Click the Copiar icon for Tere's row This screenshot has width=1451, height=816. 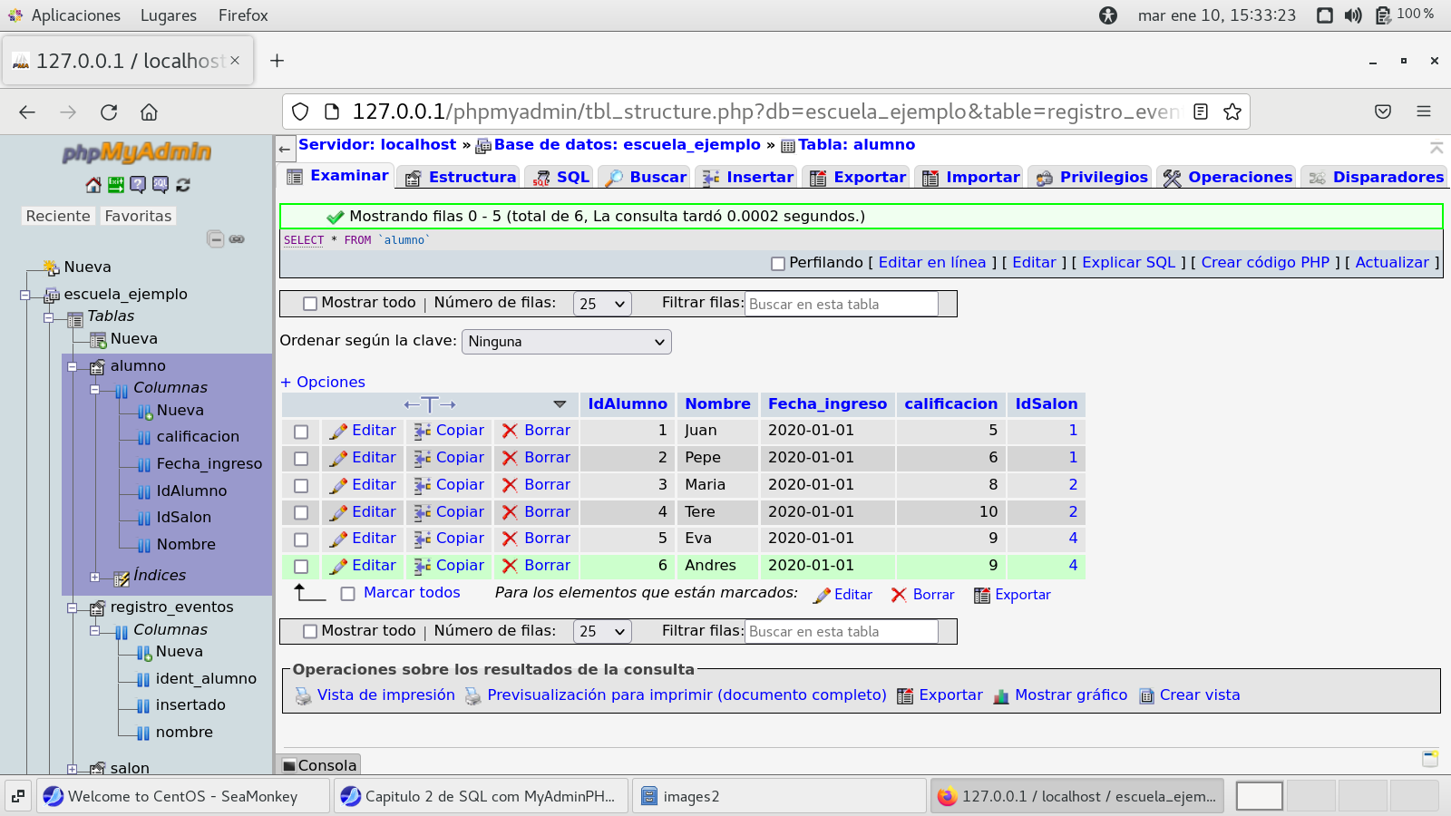[423, 512]
